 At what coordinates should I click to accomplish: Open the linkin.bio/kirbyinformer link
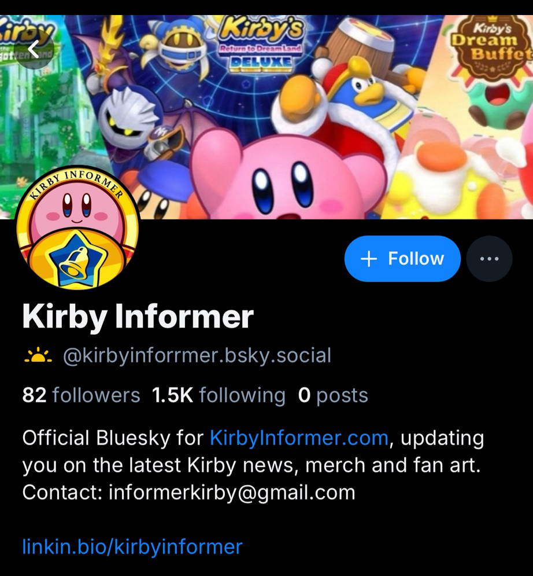[x=132, y=546]
